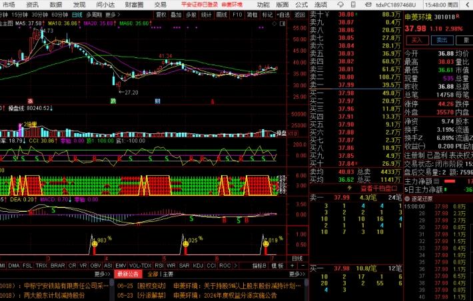
Task: Open the 交易 menu
Action: 160,4
